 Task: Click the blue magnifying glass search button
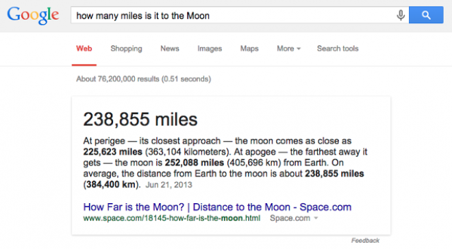426,15
